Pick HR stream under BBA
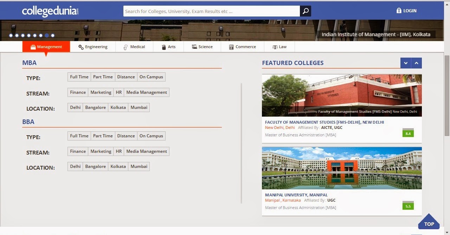The width and height of the screenshot is (450, 235). coord(119,151)
